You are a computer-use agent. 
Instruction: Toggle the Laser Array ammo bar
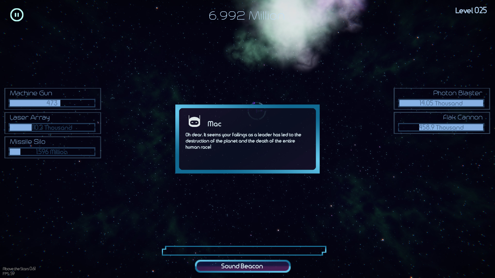[x=52, y=127]
